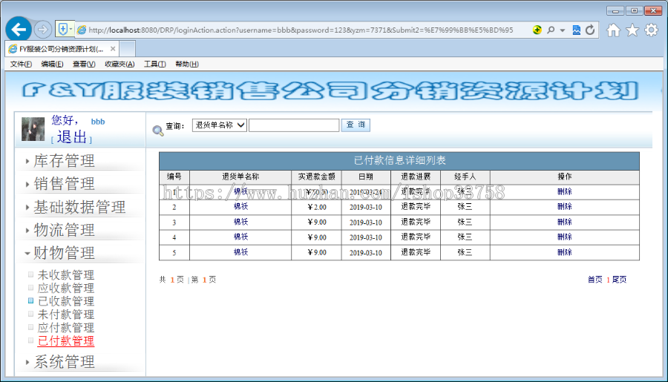Open a new blank browser tab
Viewport: 668px width, 382px height.
[128, 48]
